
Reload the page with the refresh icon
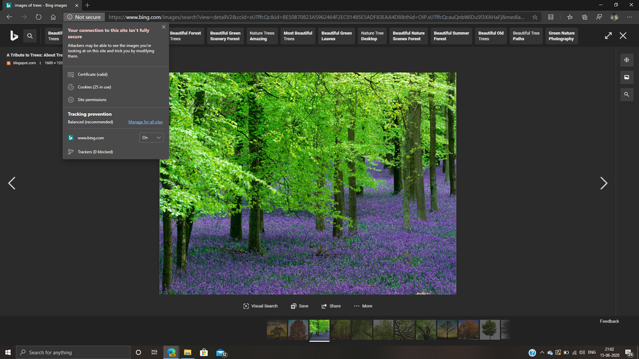(x=38, y=17)
